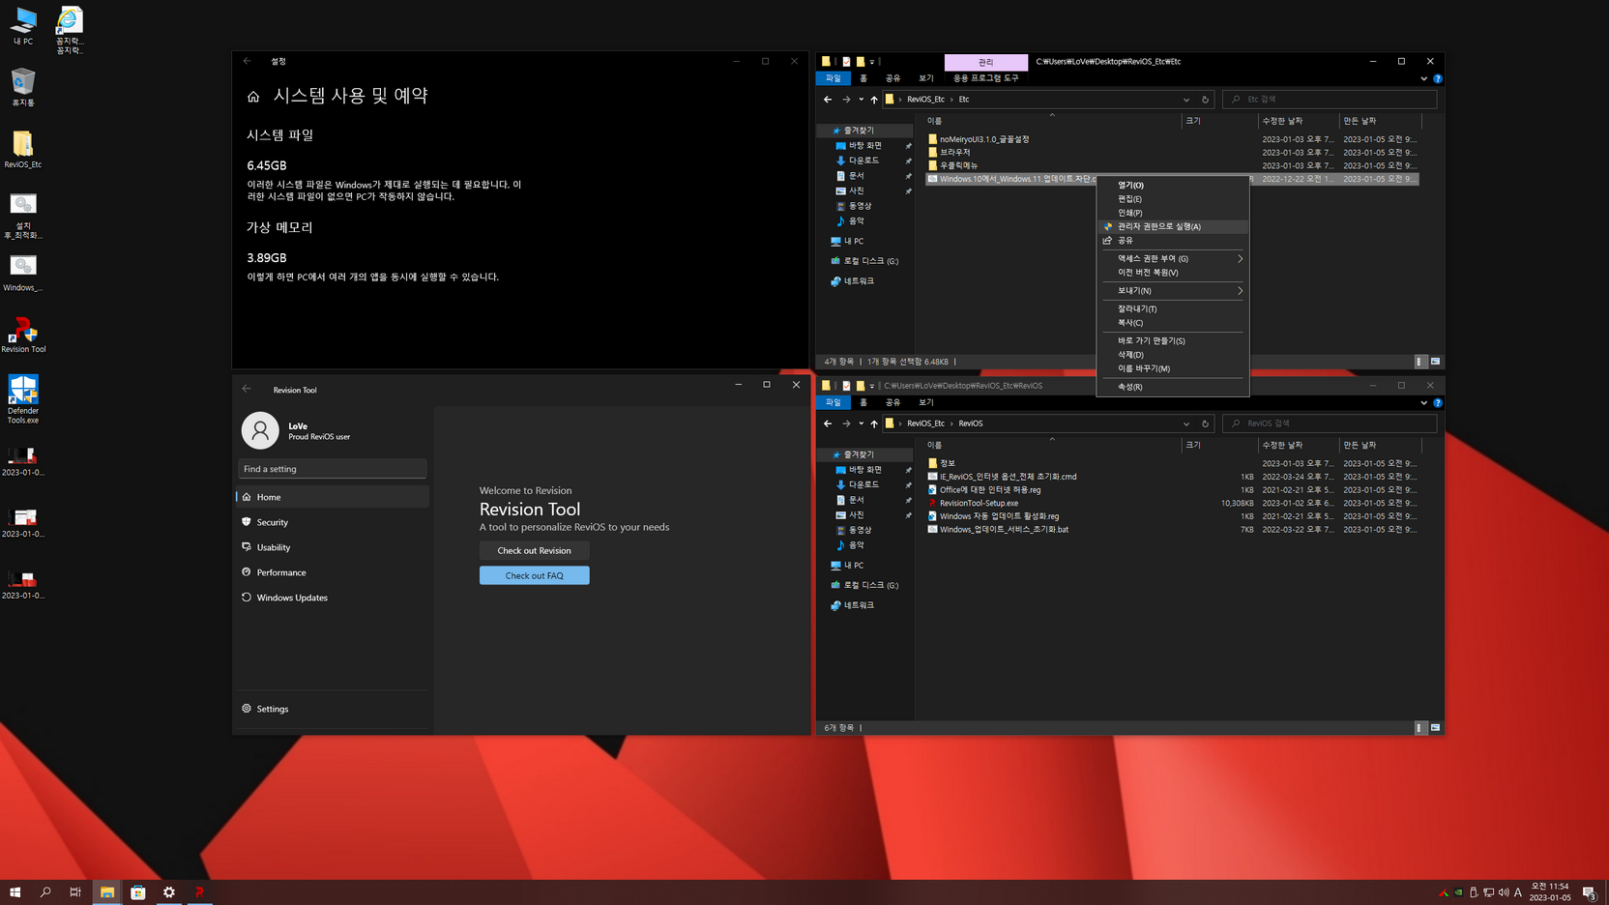Select 정보 folder in ReviOS window
Viewport: 1609px width, 905px height.
[941, 463]
